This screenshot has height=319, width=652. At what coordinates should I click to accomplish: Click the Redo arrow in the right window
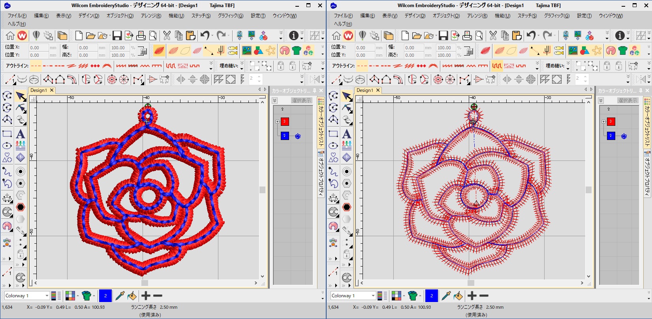[547, 36]
